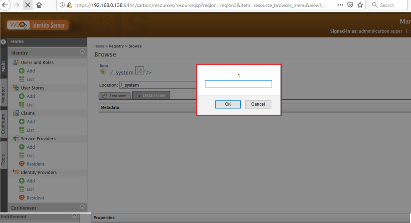
Task: Click OK in the prompt dialog
Action: coord(228,104)
